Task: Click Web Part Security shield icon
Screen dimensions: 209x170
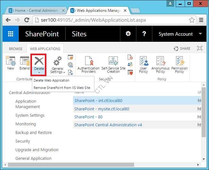Action: coord(130,72)
